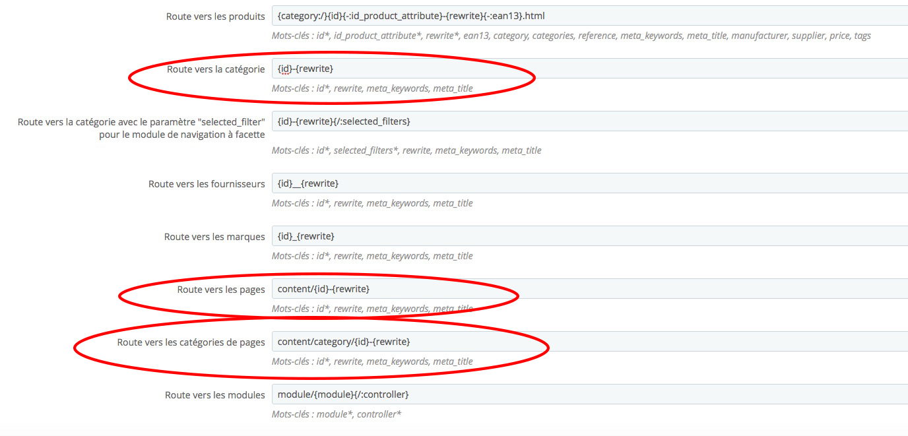Screen dimensions: 908x436
Task: Edit the Route vers les pages field
Action: point(590,289)
